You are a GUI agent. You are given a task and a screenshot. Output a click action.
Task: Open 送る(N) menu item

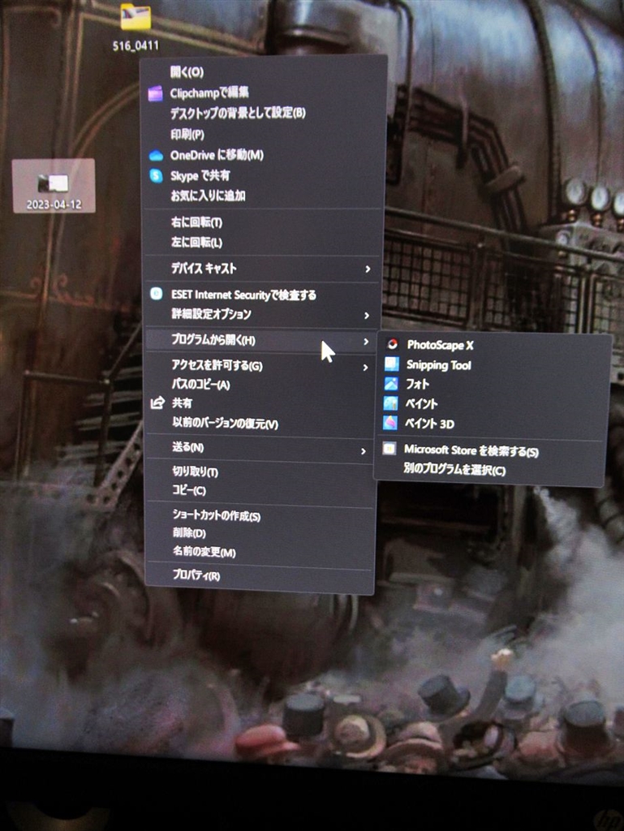point(187,447)
